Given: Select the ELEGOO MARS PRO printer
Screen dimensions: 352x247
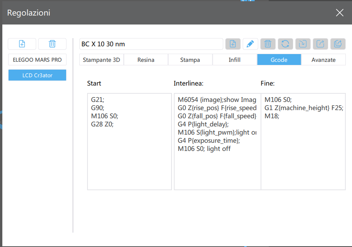Looking at the screenshot, I should 37,60.
